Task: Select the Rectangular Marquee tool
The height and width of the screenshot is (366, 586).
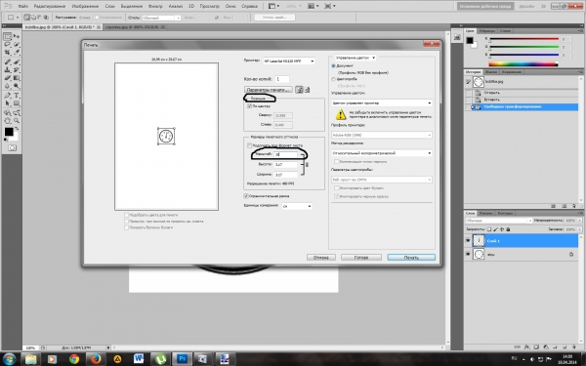Action: point(8,36)
